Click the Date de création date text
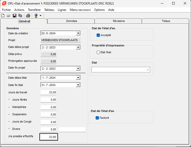Screen dimensions: 191x147 48,33
